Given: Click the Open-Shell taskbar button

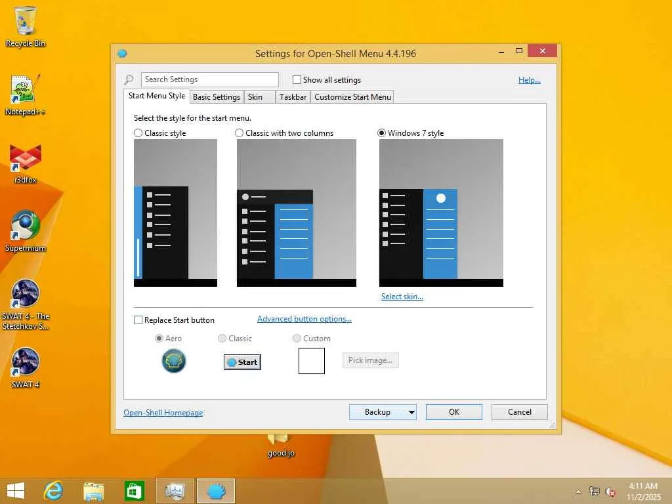Looking at the screenshot, I should [216, 491].
